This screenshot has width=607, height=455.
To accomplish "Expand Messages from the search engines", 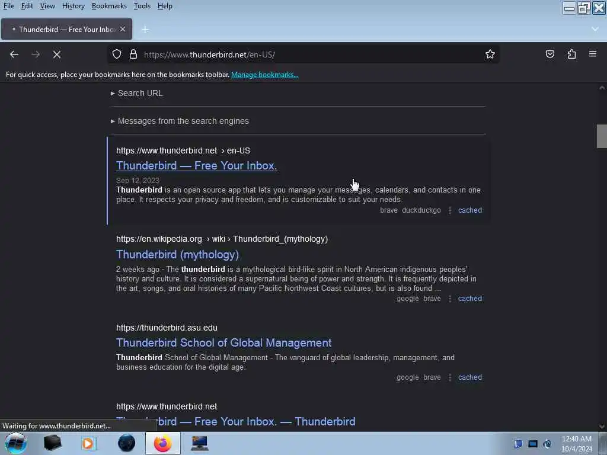I will click(x=180, y=121).
